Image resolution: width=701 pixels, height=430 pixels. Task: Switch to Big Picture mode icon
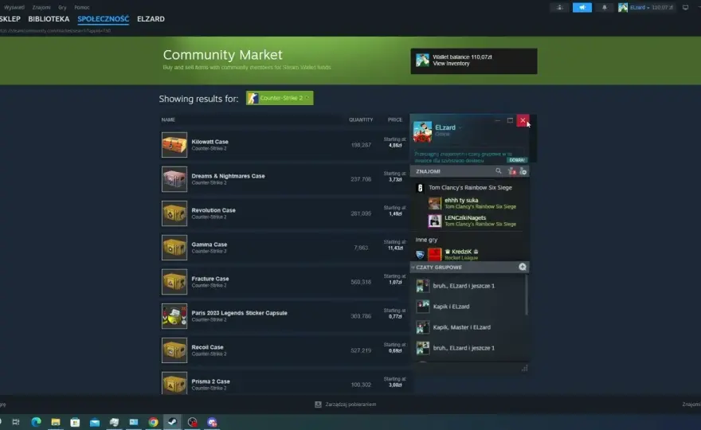(x=685, y=8)
